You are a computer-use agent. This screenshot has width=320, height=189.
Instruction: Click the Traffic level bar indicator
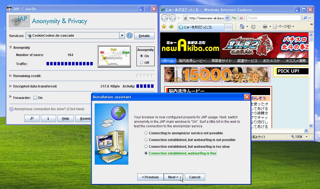tap(69, 64)
